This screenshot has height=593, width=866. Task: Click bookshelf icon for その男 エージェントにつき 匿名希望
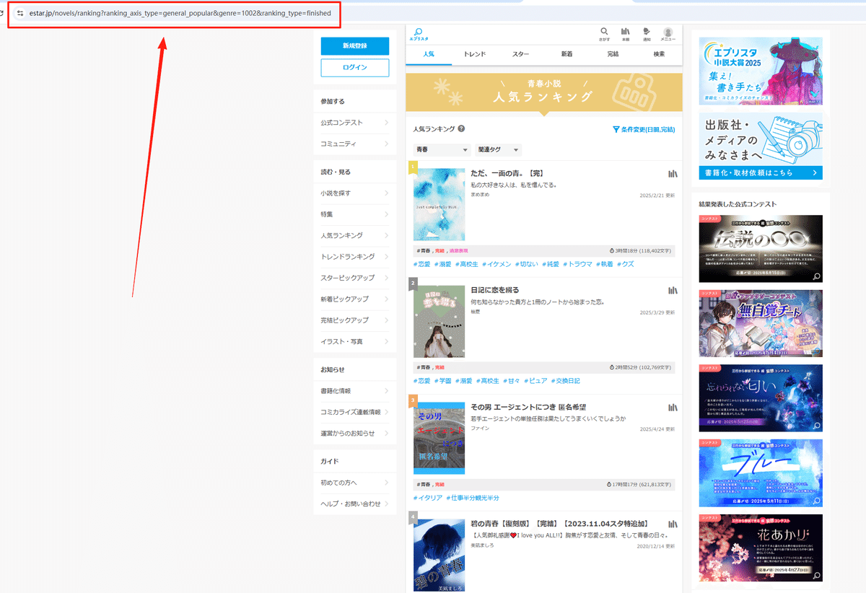pyautogui.click(x=673, y=408)
